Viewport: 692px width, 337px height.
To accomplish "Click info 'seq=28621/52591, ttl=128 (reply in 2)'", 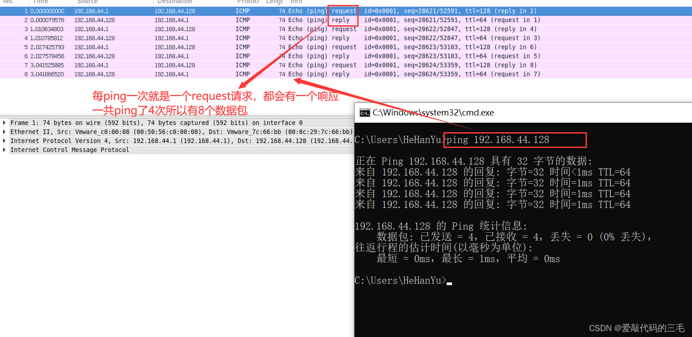I will coord(471,11).
